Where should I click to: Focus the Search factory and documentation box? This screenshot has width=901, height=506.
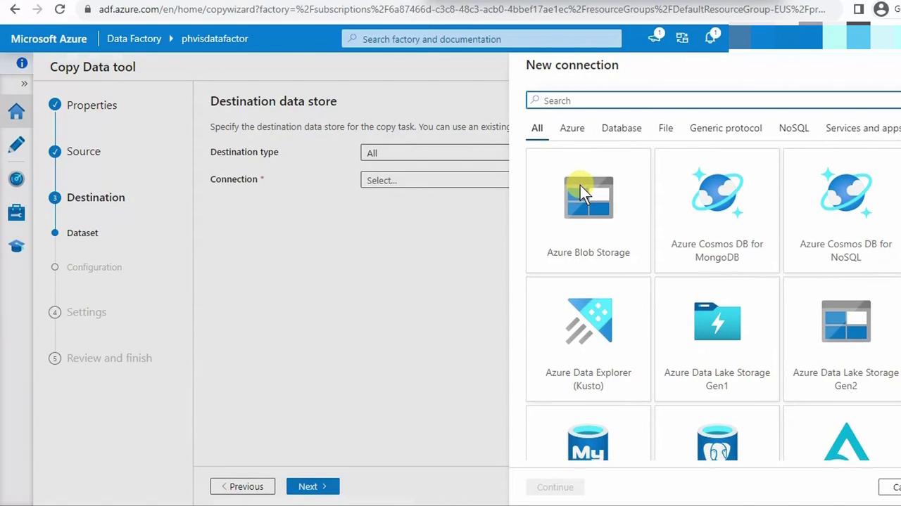(x=481, y=39)
